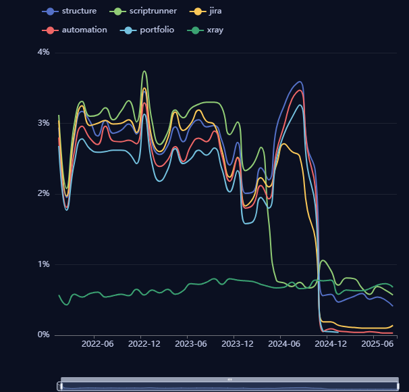Click the right handle of zoom slider
Screen dimensions: 409x392
(398, 386)
